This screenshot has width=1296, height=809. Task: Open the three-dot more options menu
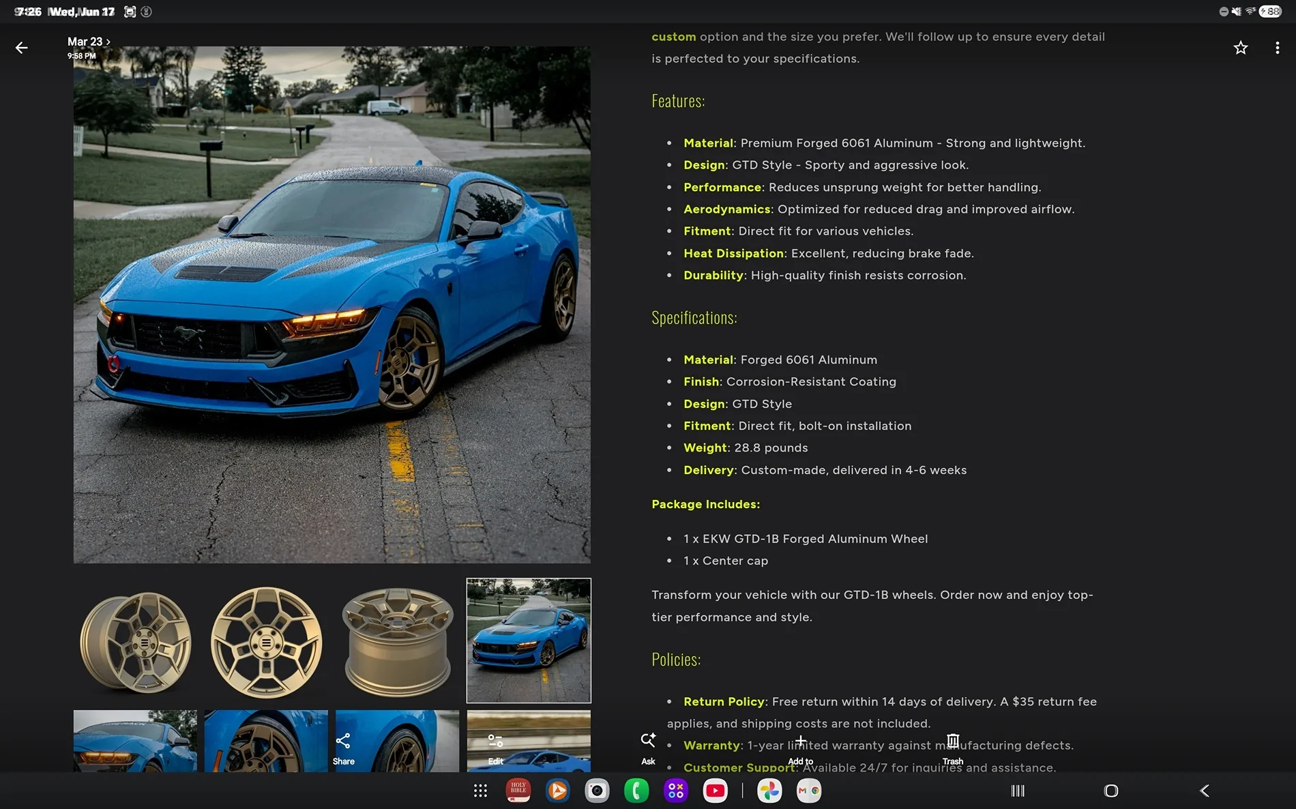point(1278,48)
